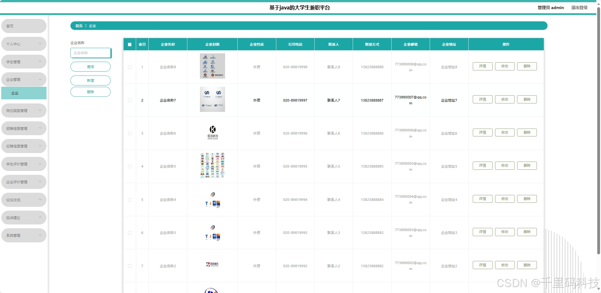601x293 pixels.
Task: Click the 企业地址4 cell
Action: (449, 200)
